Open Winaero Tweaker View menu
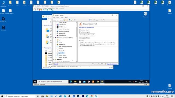The width and height of the screenshot is (175, 98). (x=58, y=18)
